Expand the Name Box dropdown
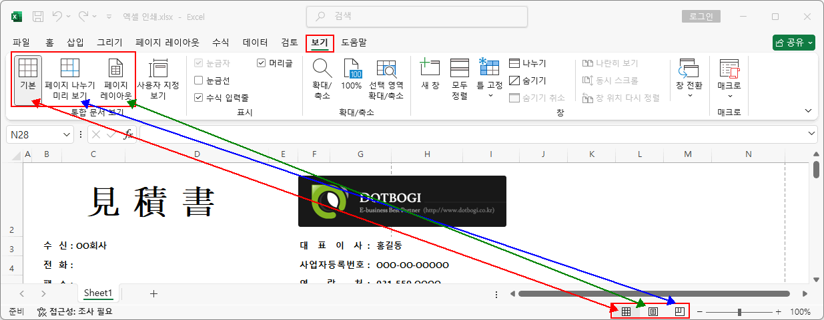The image size is (824, 320). pos(67,134)
